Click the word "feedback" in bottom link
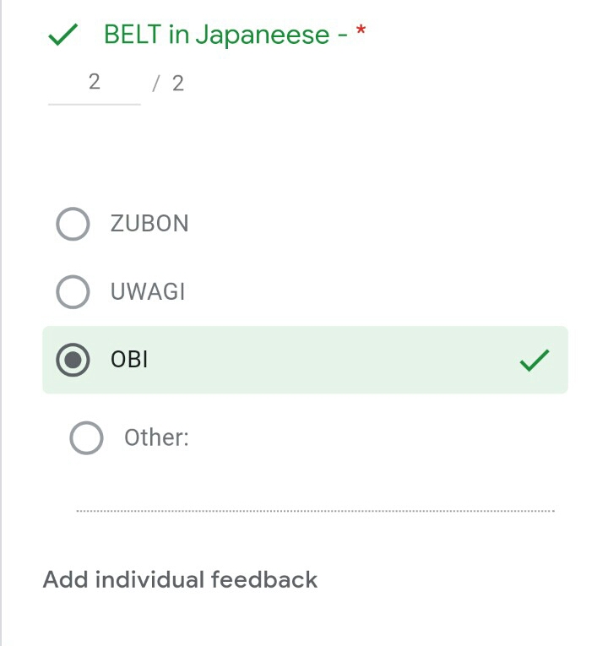Image resolution: width=608 pixels, height=646 pixels. [x=264, y=580]
